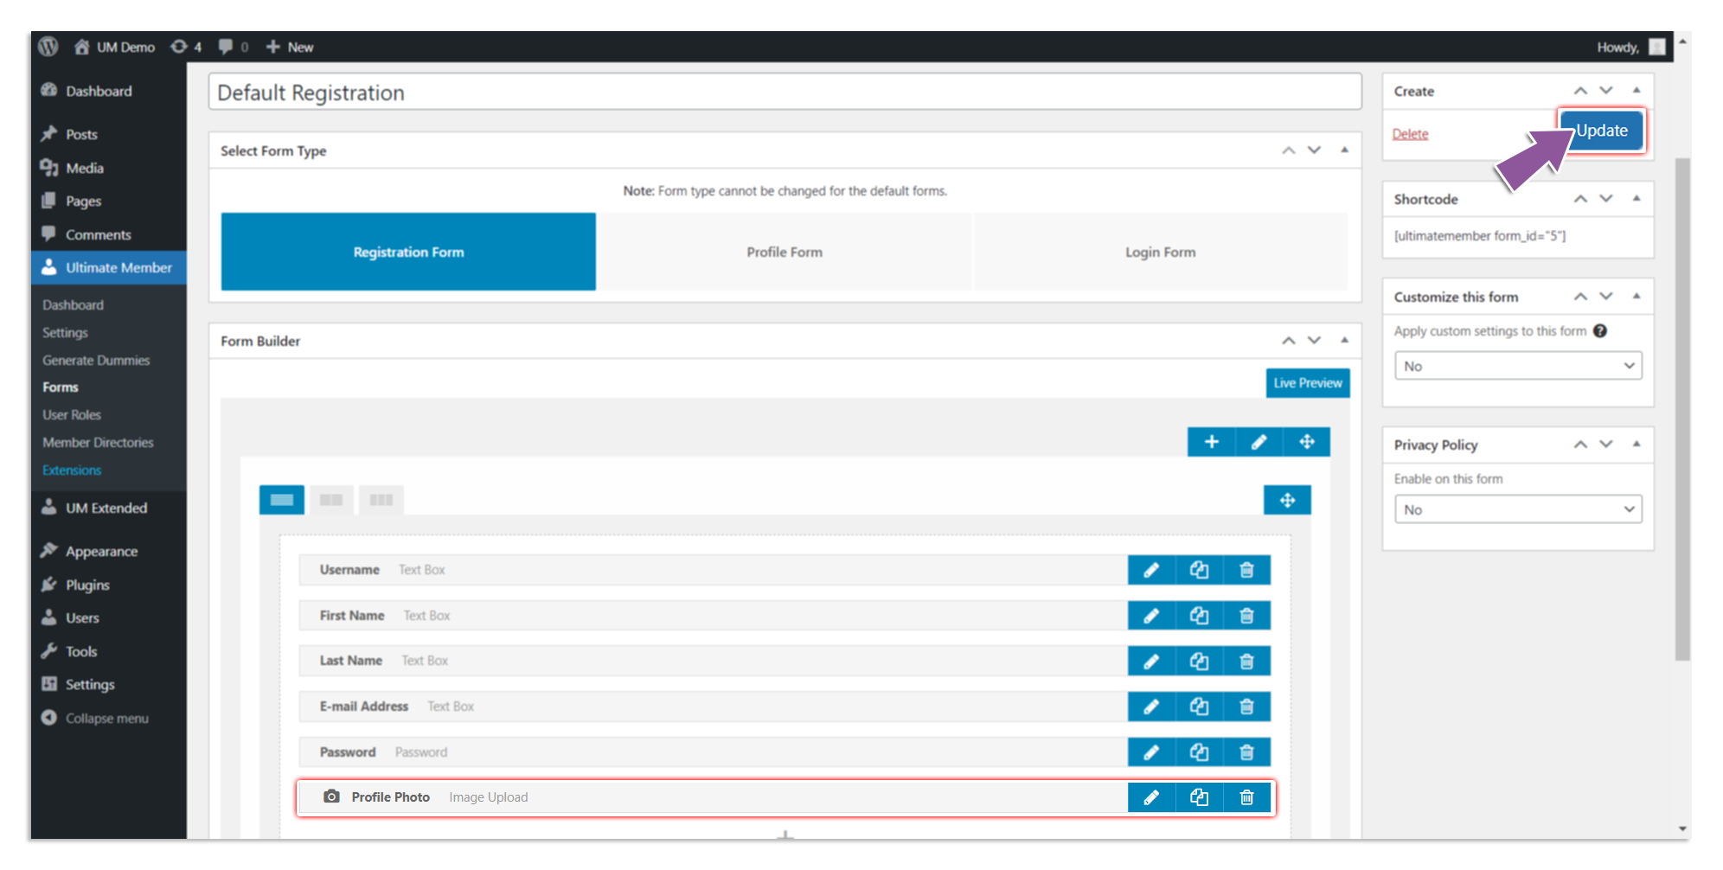Click the Delete form link
Screen dimensions: 1723x870
point(1410,134)
